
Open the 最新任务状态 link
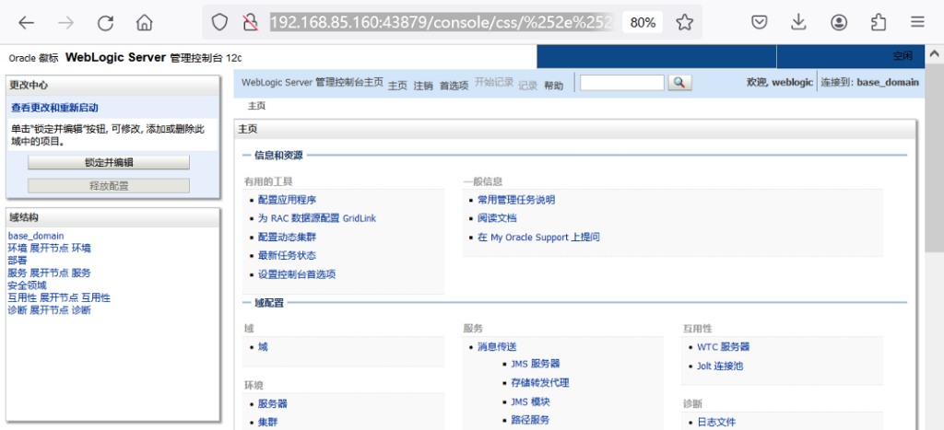pos(288,256)
